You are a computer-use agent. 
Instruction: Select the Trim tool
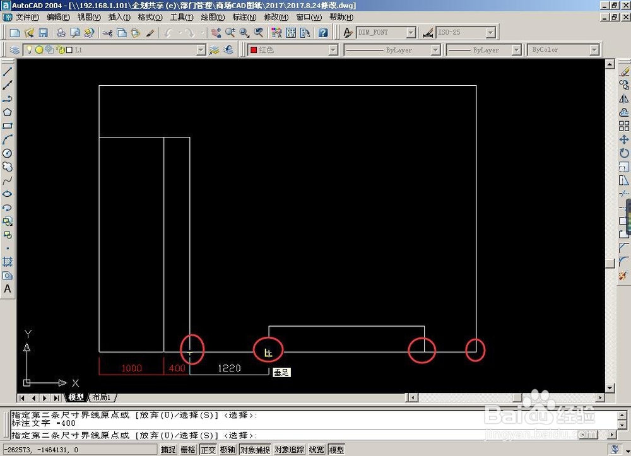pos(624,194)
